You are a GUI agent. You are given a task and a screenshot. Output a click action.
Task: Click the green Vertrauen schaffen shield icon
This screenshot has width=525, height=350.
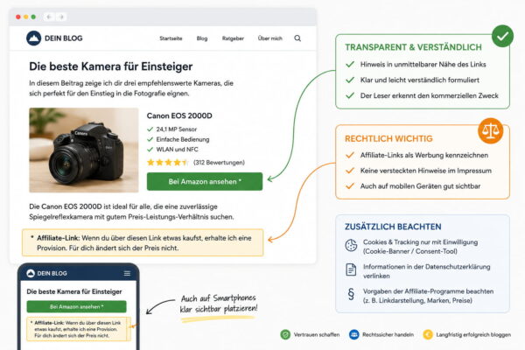click(285, 334)
